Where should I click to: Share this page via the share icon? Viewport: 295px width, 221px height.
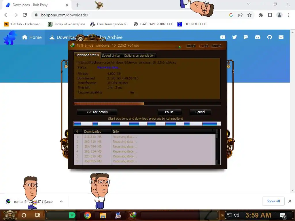[x=240, y=15]
